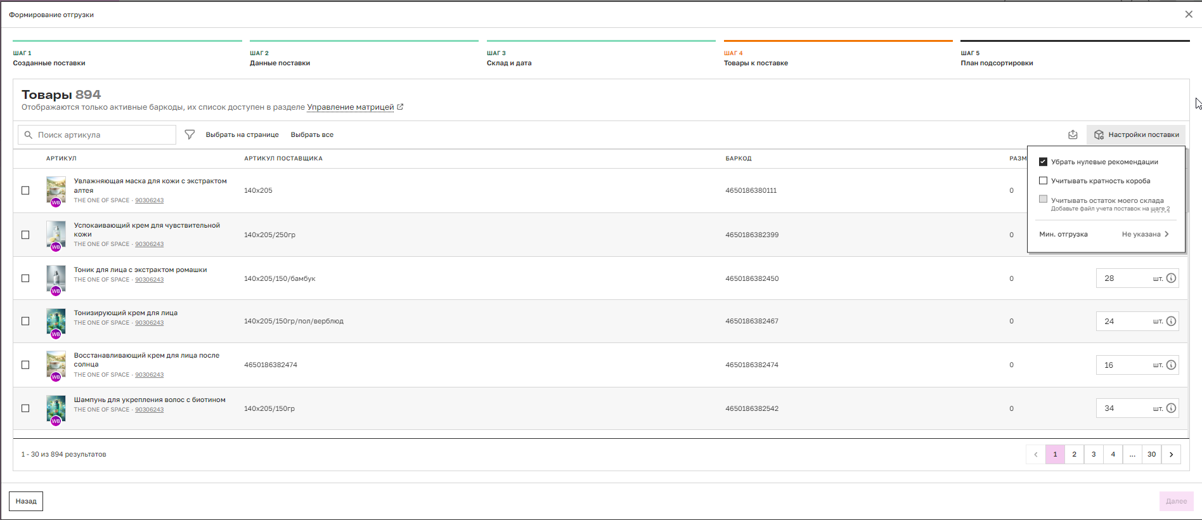Open thumbnail of Шампунь для укрепления волос
1202x520 pixels.
tap(56, 408)
